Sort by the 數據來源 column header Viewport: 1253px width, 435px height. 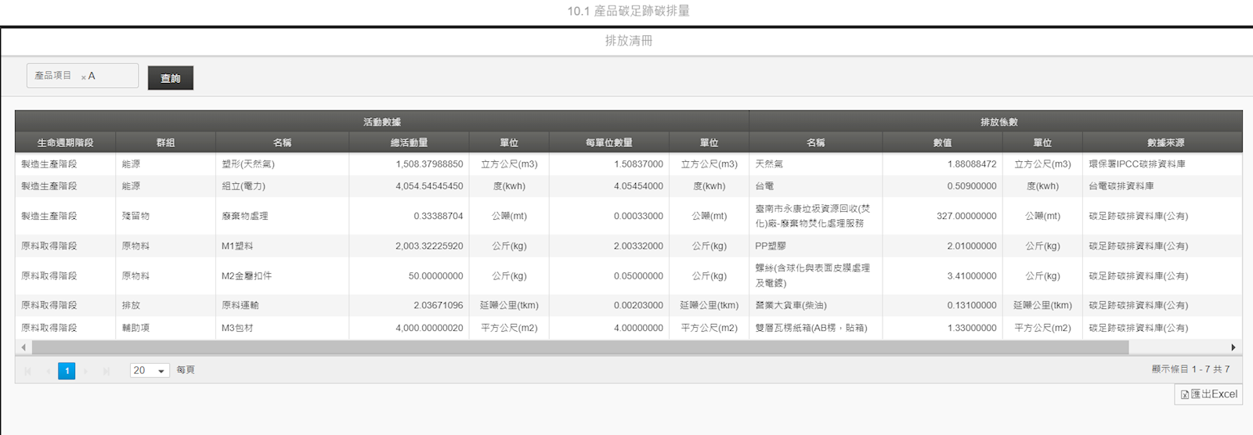pos(1165,142)
